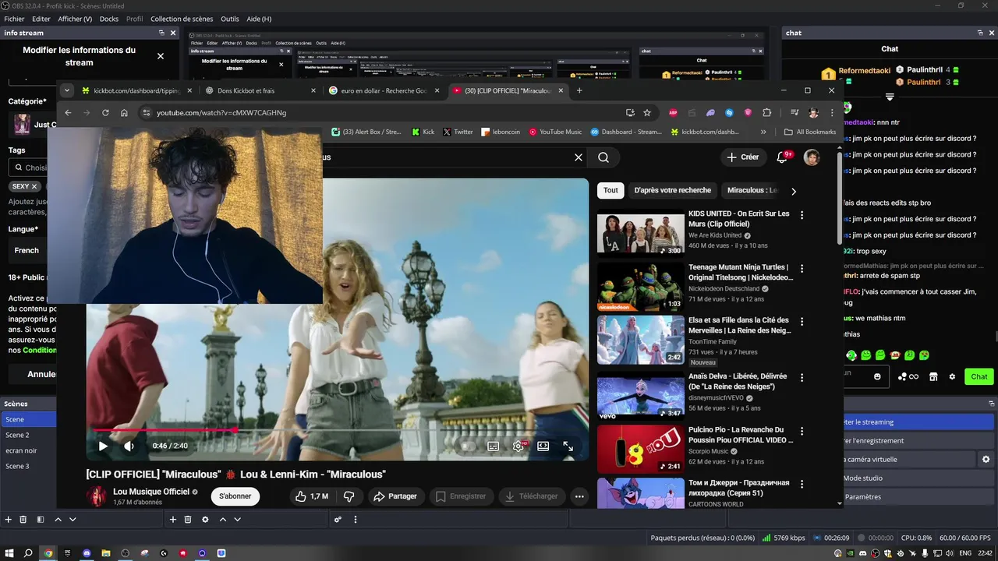Click the YouTube Créer button
The width and height of the screenshot is (998, 561).
pos(742,157)
